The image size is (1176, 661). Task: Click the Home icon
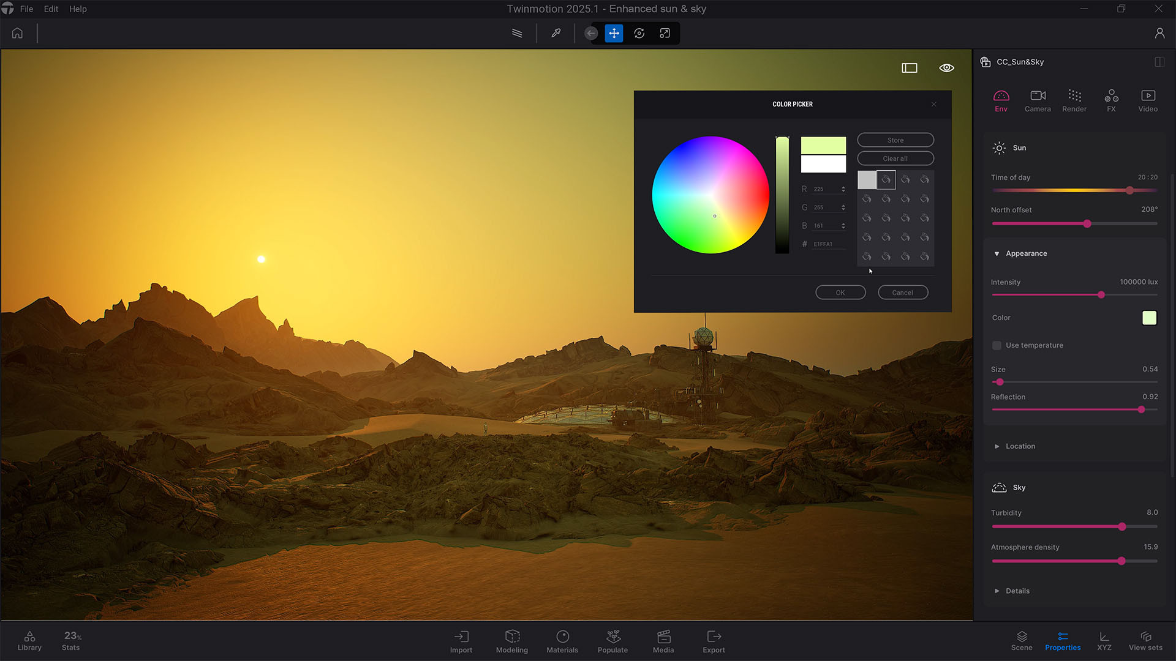tap(17, 33)
